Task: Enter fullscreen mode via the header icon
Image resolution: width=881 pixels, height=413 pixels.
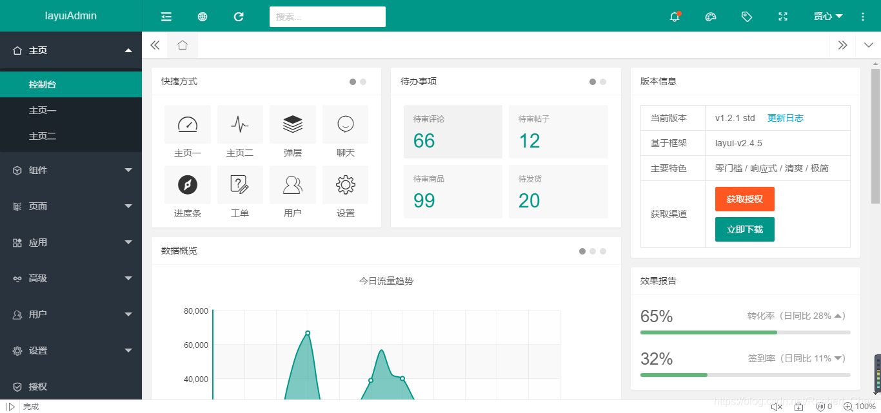Action: point(782,16)
